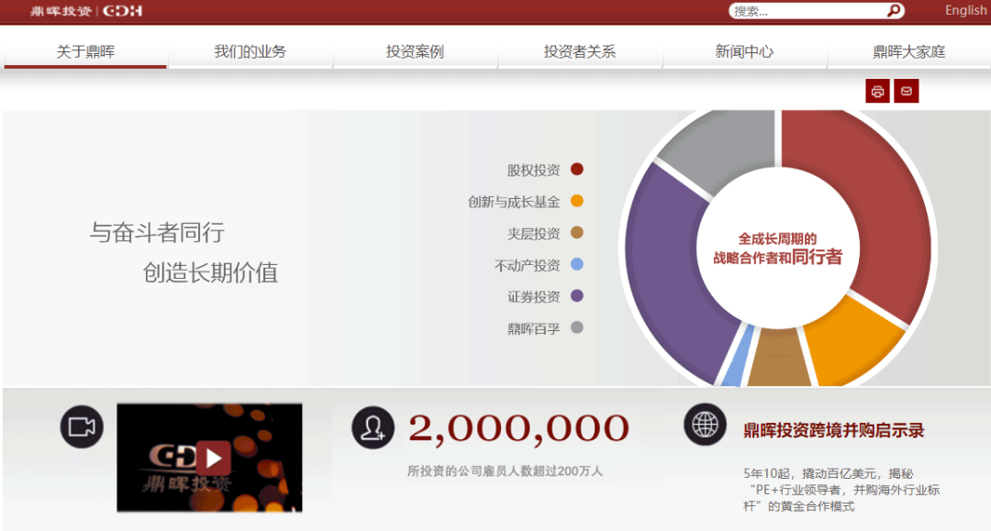Click the add-person employee icon
991x531 pixels.
(x=373, y=427)
